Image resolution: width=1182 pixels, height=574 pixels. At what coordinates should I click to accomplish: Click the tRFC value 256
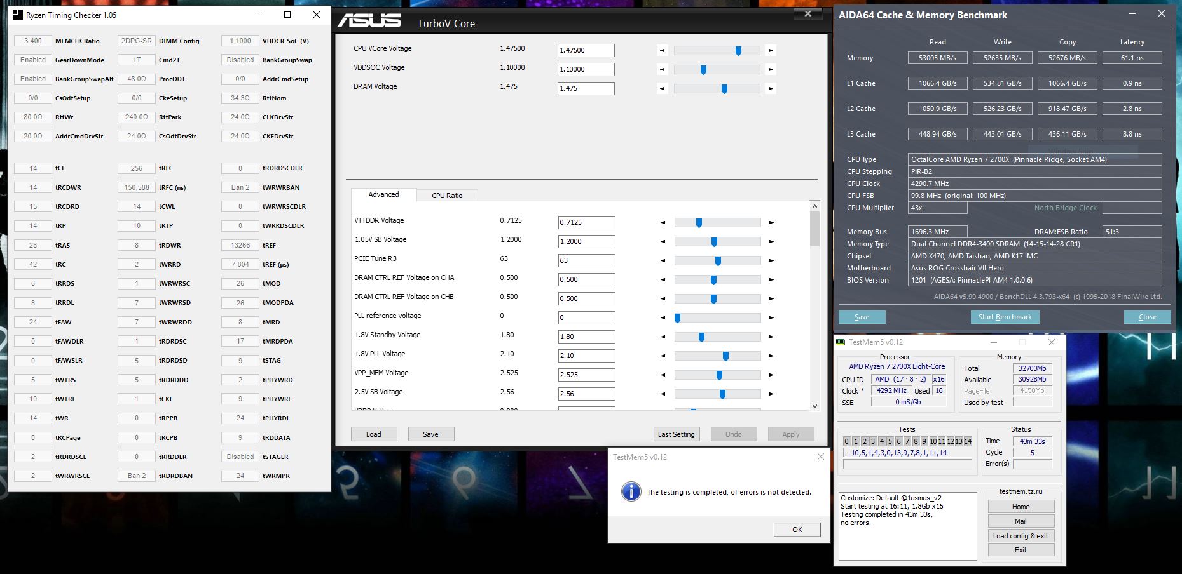pos(137,168)
